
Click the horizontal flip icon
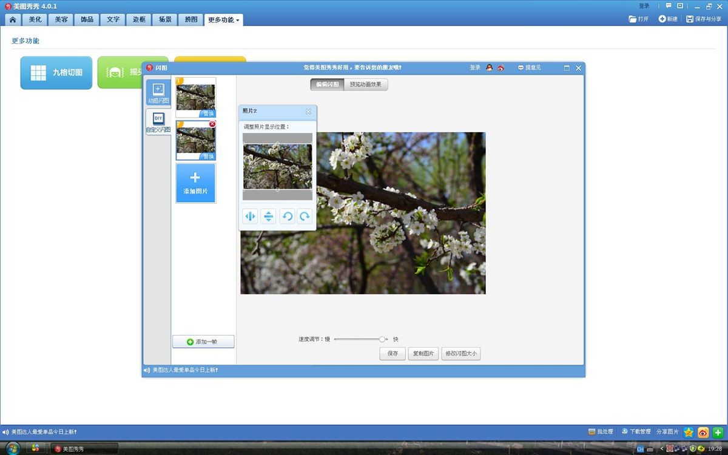(250, 216)
